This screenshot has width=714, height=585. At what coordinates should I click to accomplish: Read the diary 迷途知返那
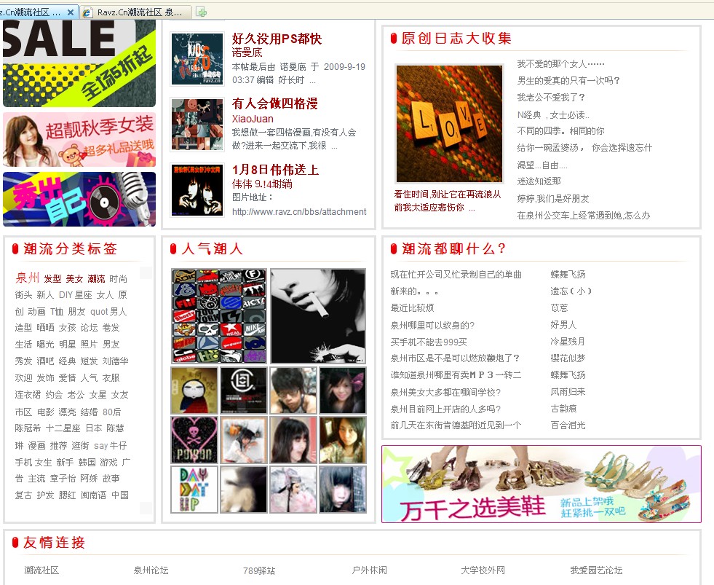click(x=539, y=181)
